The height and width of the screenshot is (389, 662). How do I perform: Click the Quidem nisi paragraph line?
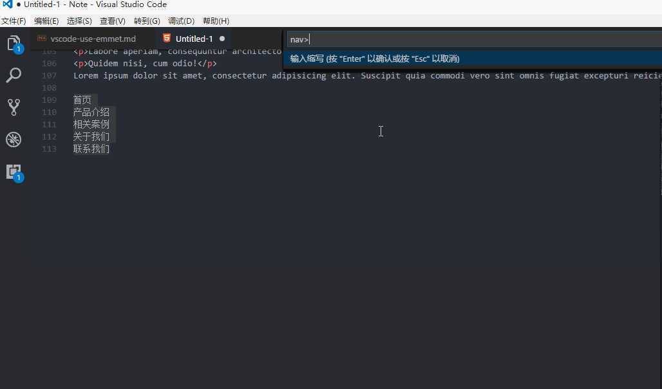click(145, 64)
